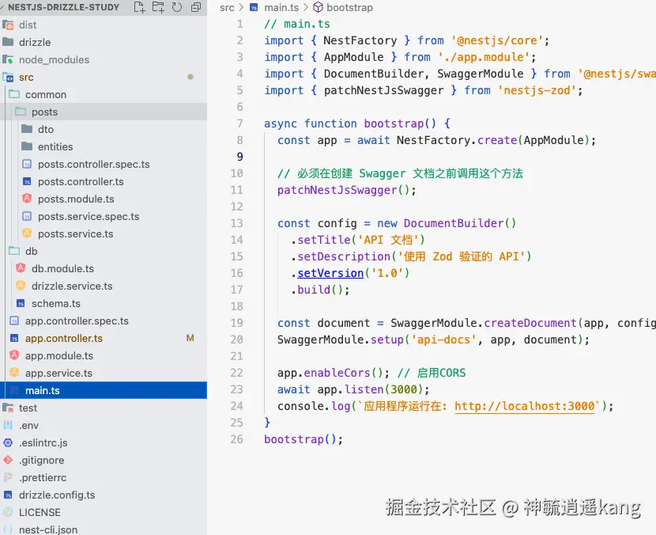Open posts.service.ts file
Screen dimensions: 656x535
coord(104,233)
